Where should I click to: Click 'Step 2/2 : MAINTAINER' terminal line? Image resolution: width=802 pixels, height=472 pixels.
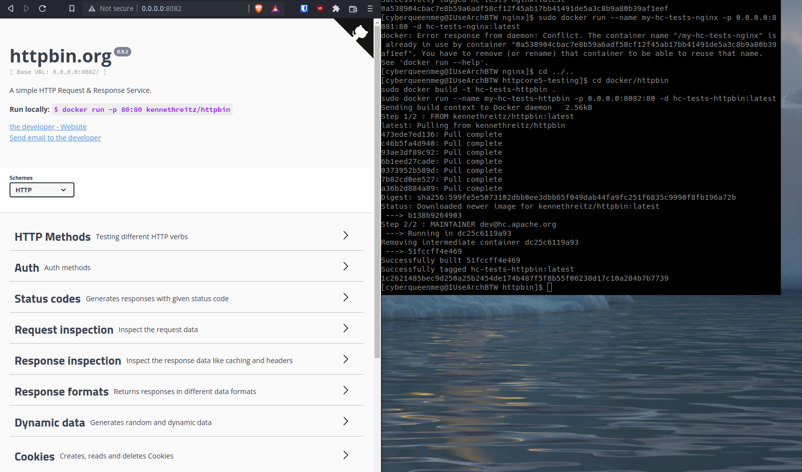468,224
